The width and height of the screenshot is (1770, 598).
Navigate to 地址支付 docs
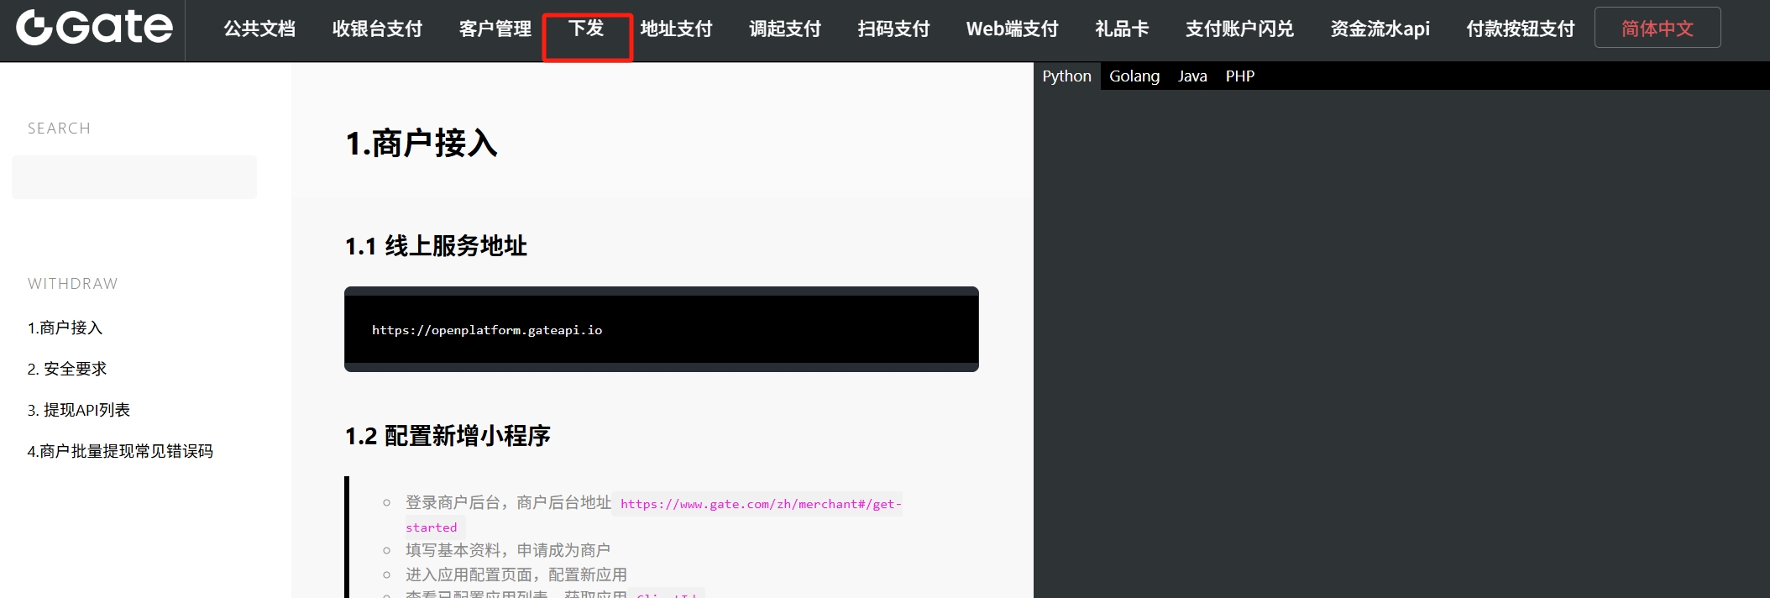676,29
